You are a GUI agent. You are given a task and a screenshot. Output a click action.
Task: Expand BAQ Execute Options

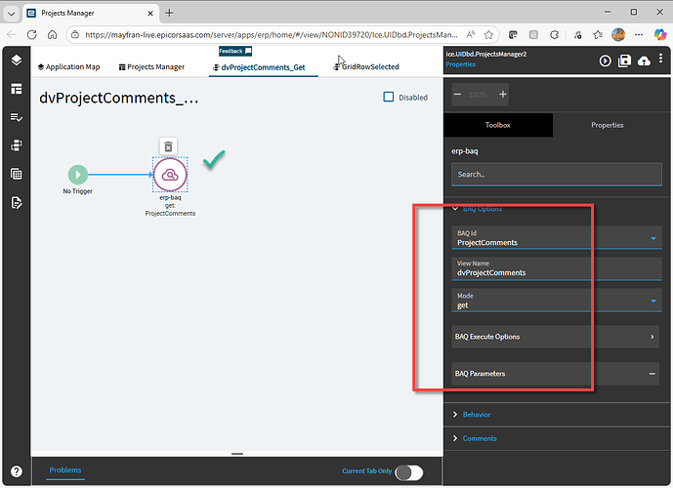tap(556, 337)
